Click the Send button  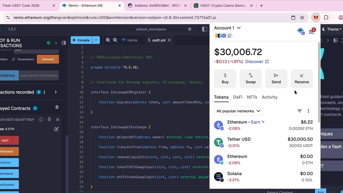pos(276,79)
